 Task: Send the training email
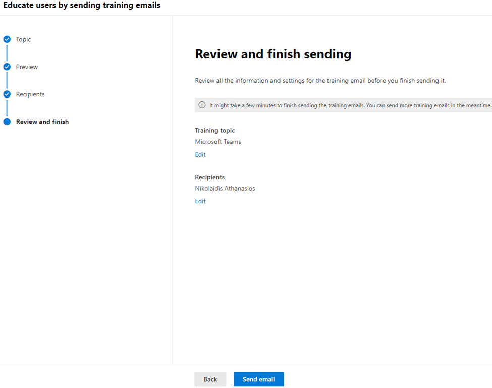pyautogui.click(x=258, y=379)
